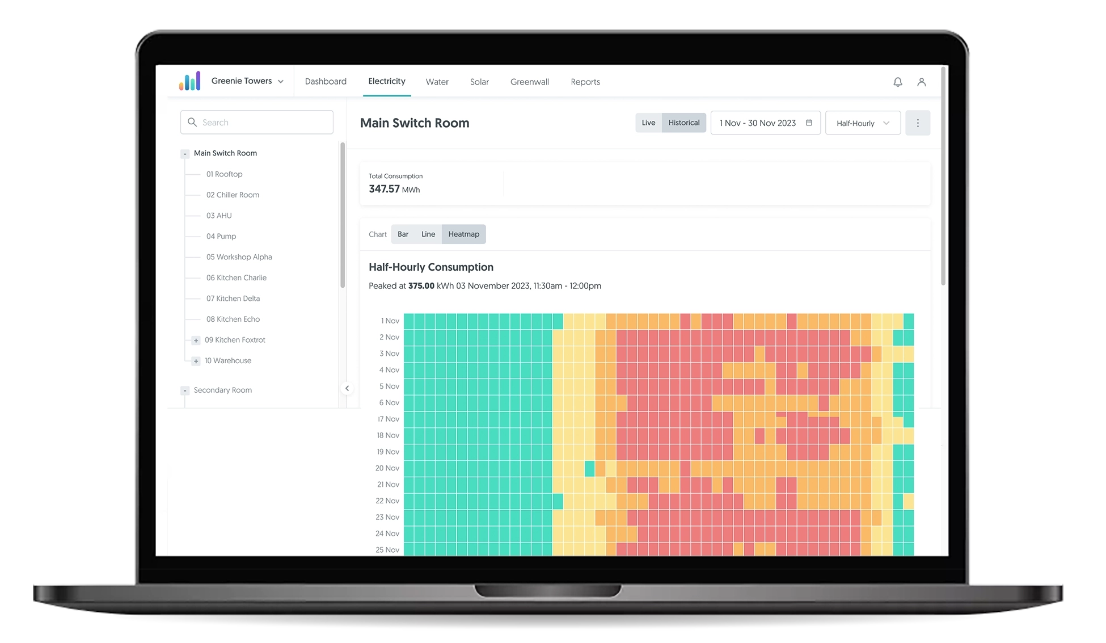Expand the 09 Kitchen Foxtrot node
Viewport: 1106px width, 643px height.
click(x=196, y=339)
